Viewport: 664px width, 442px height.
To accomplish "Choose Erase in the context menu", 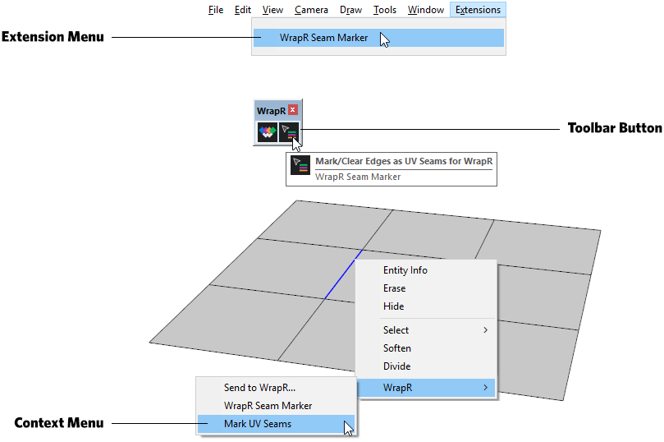I will tap(394, 288).
